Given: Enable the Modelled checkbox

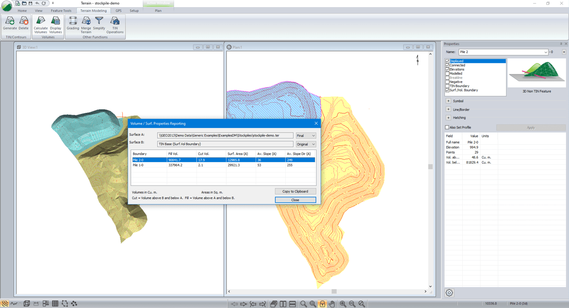Looking at the screenshot, I should 447,73.
